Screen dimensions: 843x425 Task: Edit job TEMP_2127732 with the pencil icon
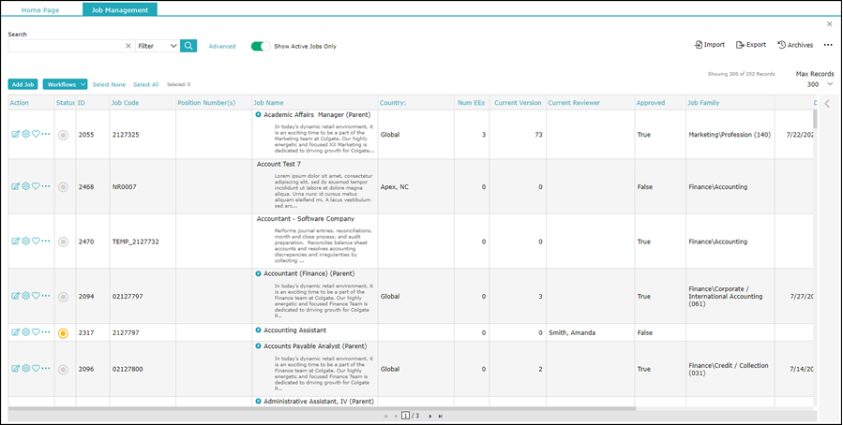click(16, 241)
